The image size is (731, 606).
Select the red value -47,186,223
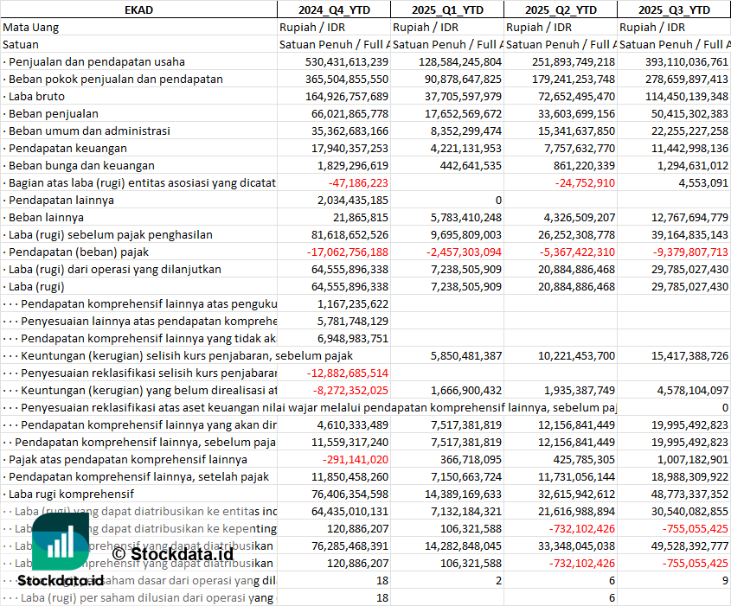pos(358,182)
